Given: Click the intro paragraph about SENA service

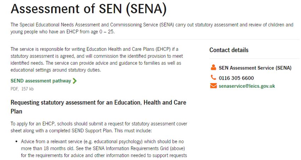Looking at the screenshot, I should click(x=152, y=28).
